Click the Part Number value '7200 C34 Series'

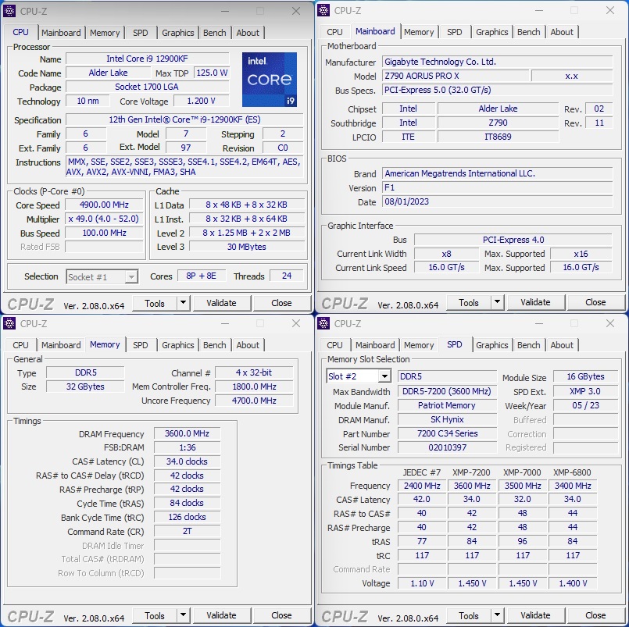point(447,433)
